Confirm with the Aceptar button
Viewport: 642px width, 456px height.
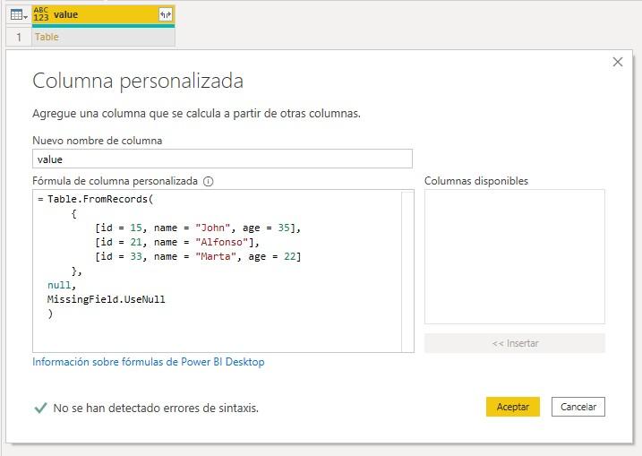coord(513,407)
